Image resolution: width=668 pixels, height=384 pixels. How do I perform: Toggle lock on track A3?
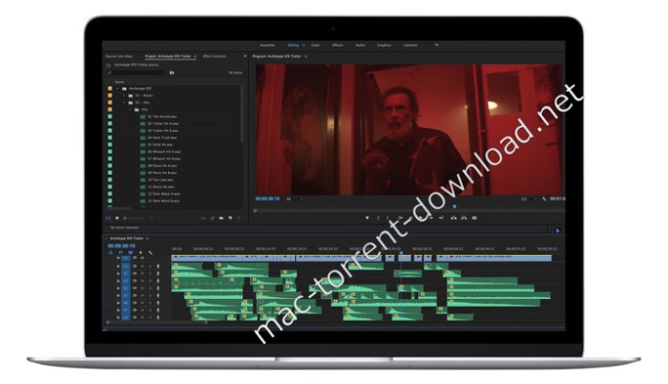pyautogui.click(x=118, y=281)
